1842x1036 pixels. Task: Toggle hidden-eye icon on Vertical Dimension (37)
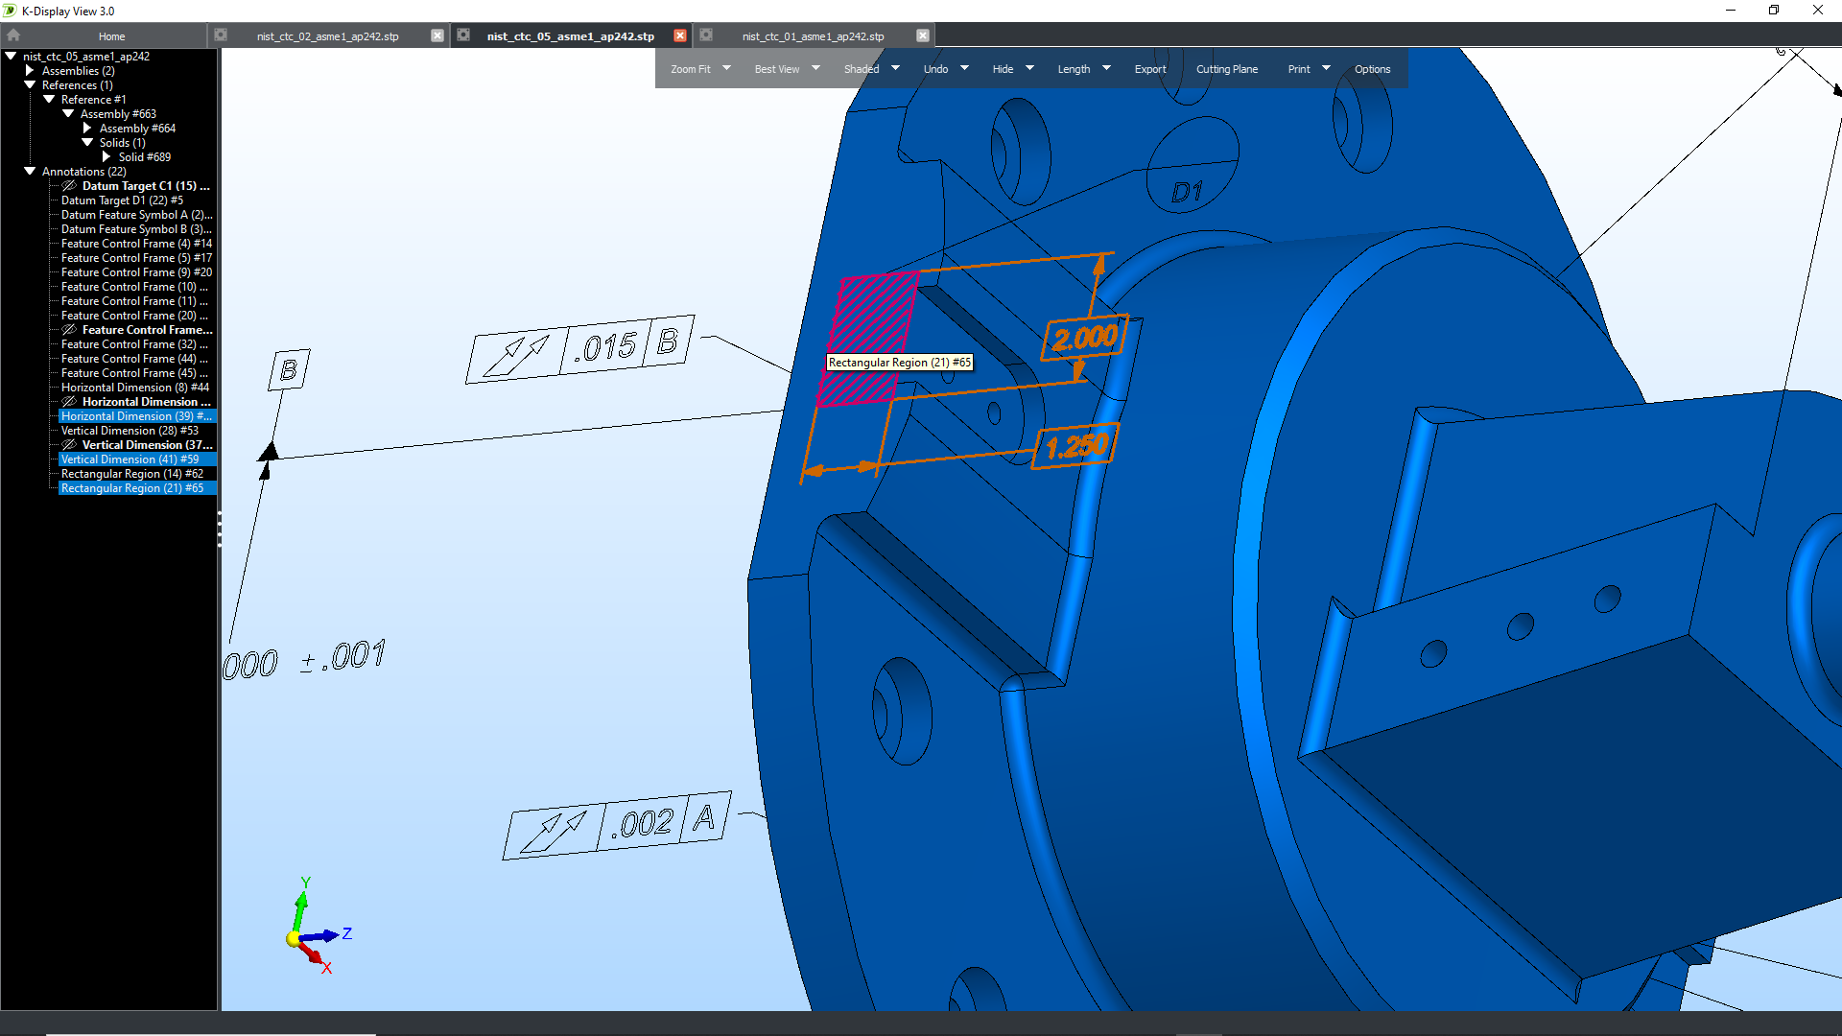tap(69, 445)
